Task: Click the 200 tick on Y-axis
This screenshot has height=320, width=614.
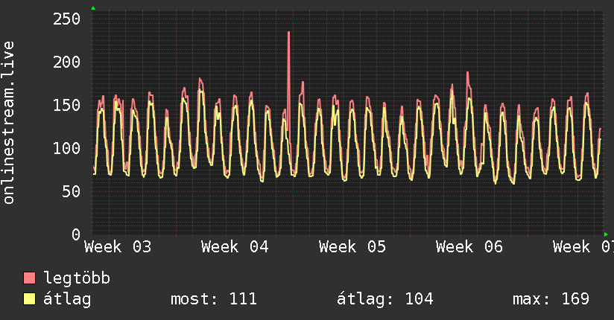Action: (66, 62)
